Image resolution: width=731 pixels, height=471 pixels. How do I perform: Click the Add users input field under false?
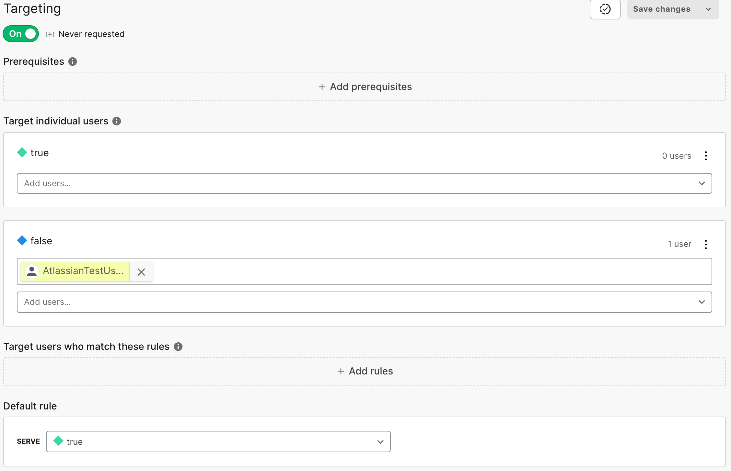(365, 302)
